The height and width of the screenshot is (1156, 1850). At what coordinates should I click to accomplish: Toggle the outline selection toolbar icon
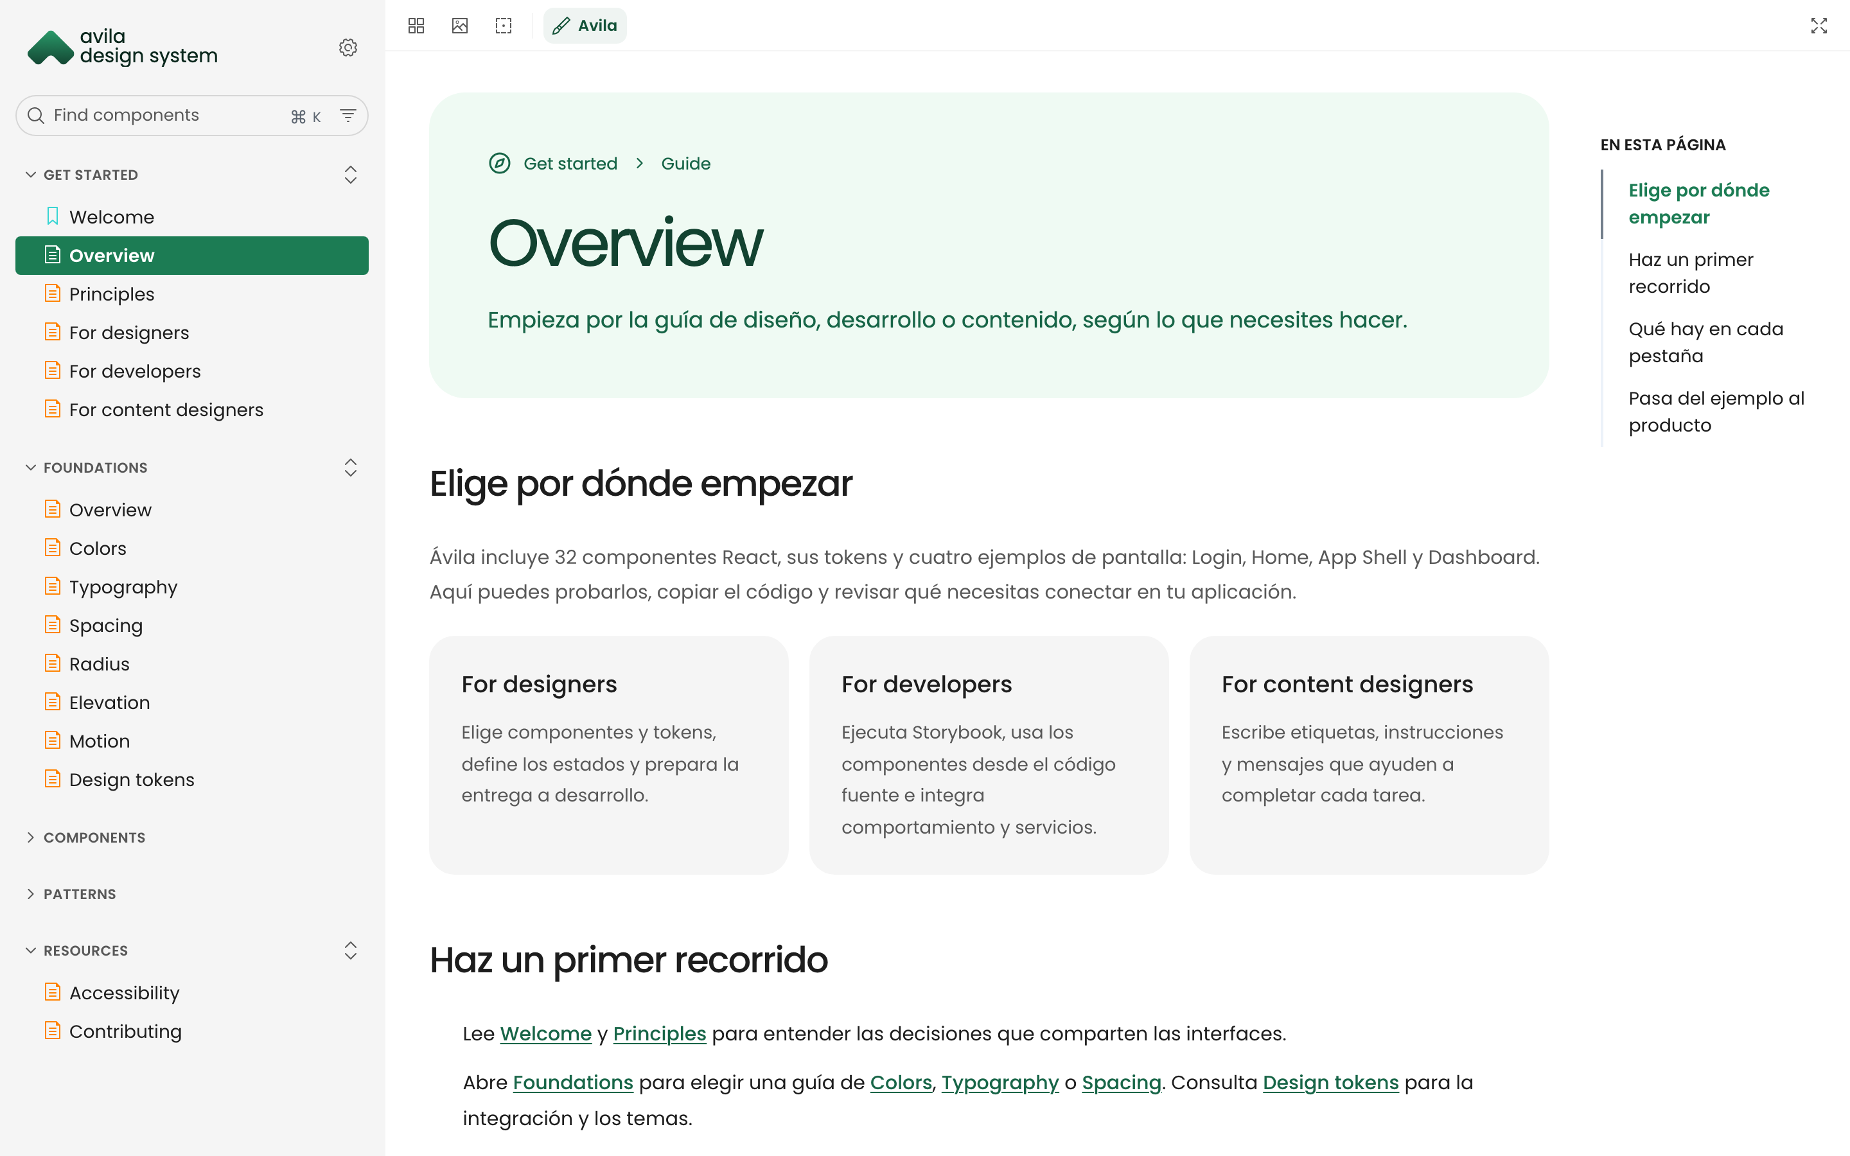pyautogui.click(x=503, y=25)
